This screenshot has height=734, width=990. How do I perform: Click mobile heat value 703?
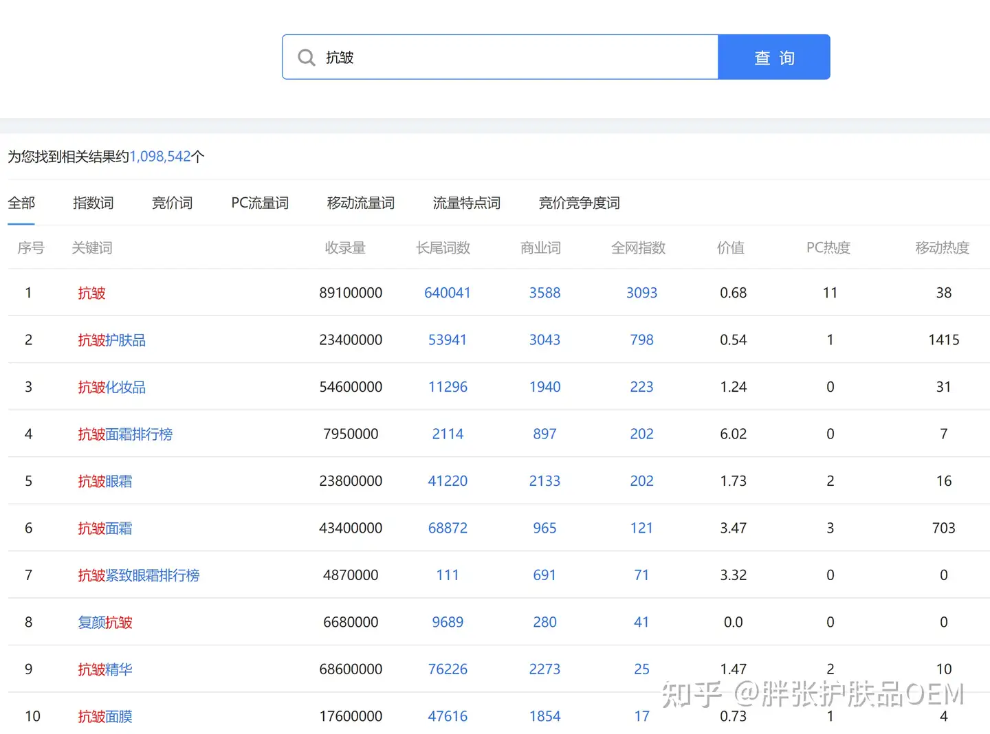[x=943, y=529]
